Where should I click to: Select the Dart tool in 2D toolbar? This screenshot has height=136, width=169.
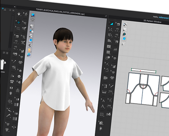108,58
